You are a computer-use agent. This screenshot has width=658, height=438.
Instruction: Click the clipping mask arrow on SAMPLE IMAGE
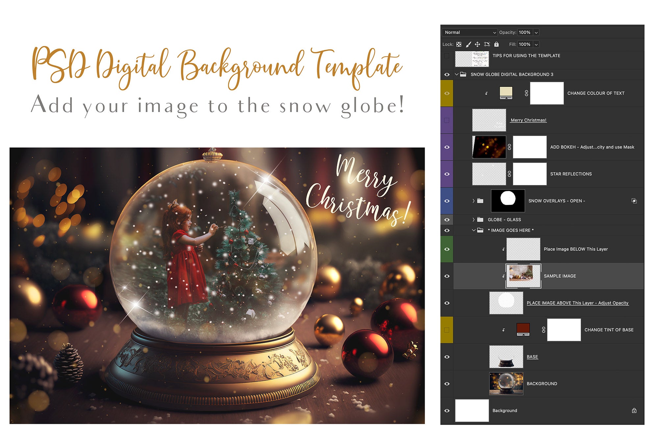tap(504, 276)
